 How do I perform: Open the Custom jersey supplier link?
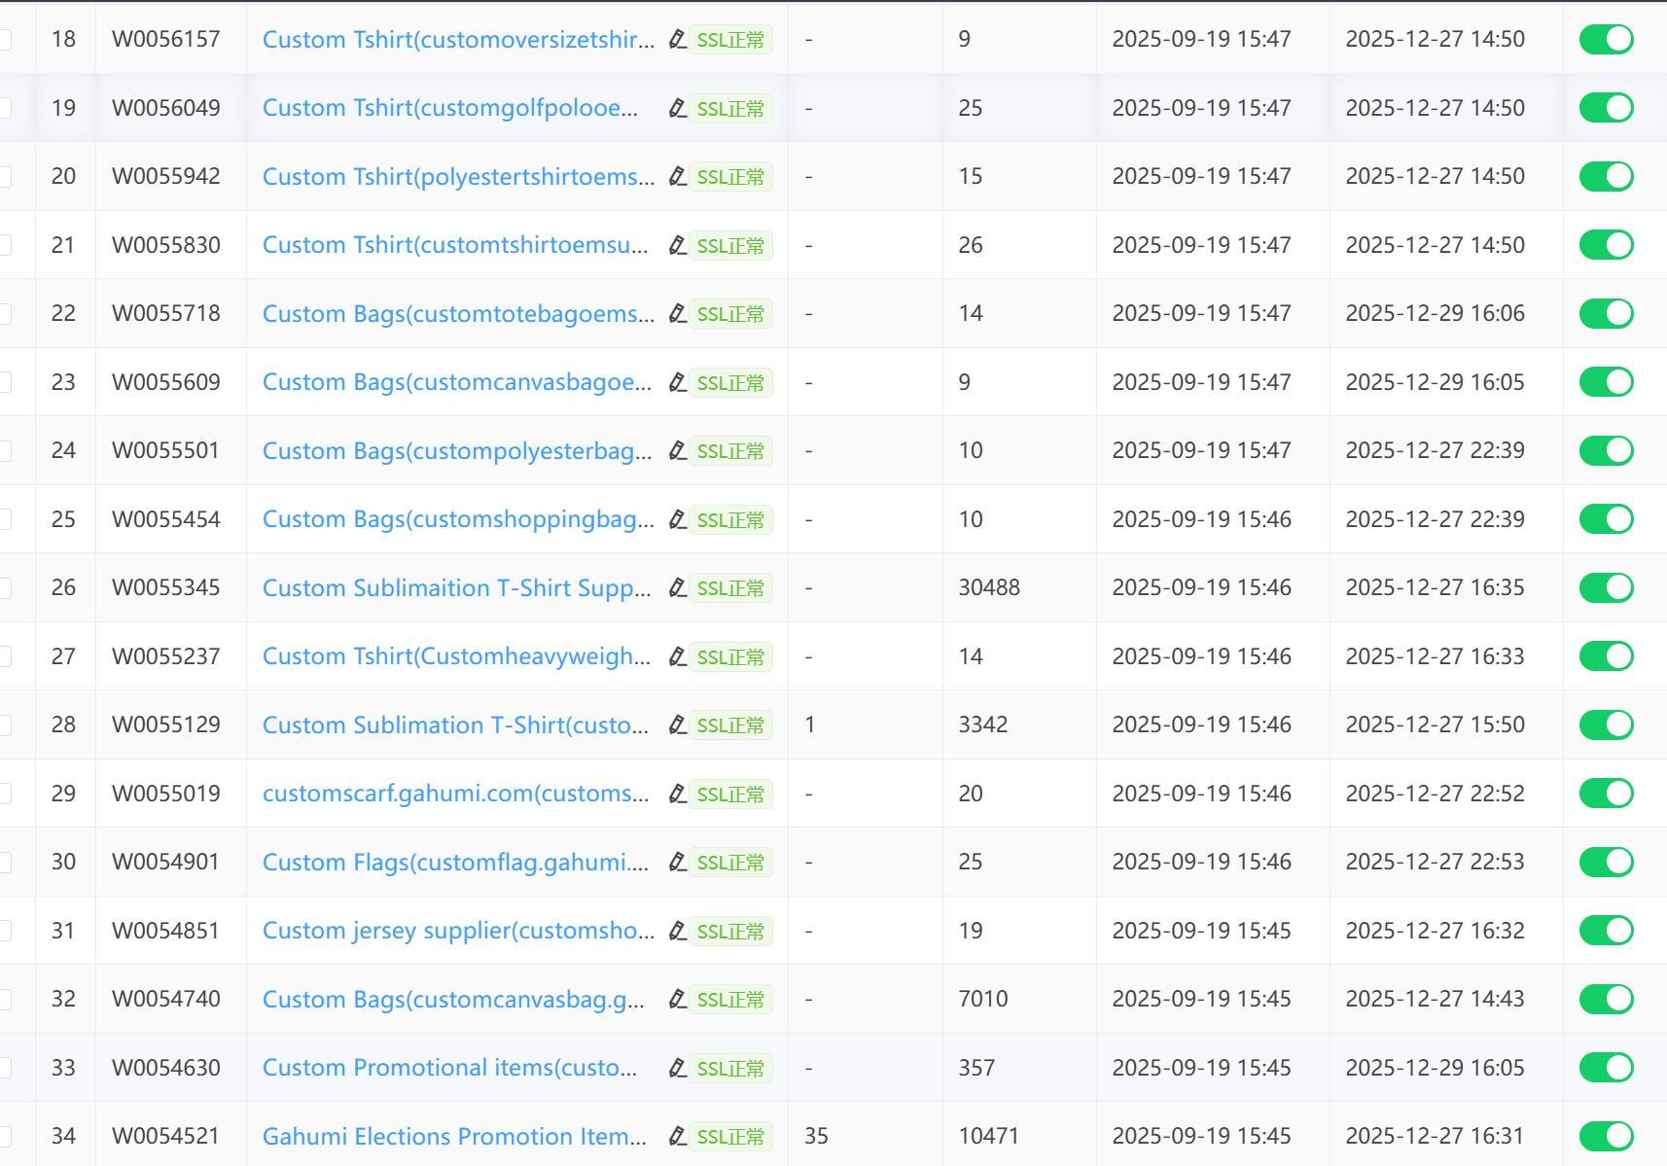457,931
